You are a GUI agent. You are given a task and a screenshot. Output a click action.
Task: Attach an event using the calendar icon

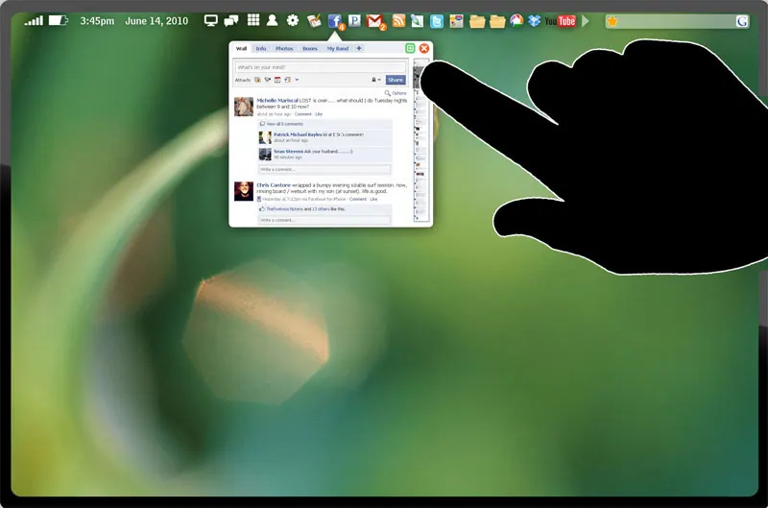(277, 80)
